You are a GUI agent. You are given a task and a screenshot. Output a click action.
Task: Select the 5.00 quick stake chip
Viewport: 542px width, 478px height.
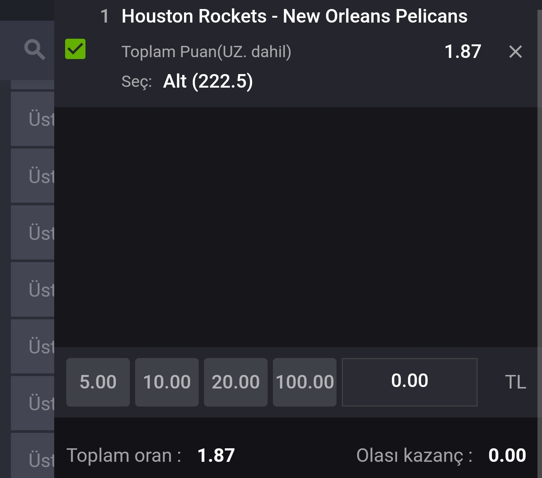[x=98, y=382]
